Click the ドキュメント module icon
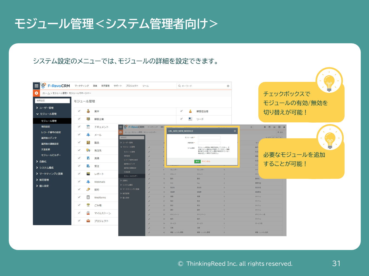Screen dimensions: 369x276 click(88, 127)
